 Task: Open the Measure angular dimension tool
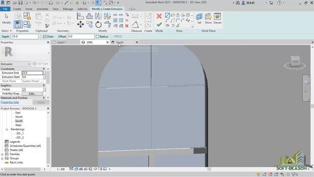(135, 25)
